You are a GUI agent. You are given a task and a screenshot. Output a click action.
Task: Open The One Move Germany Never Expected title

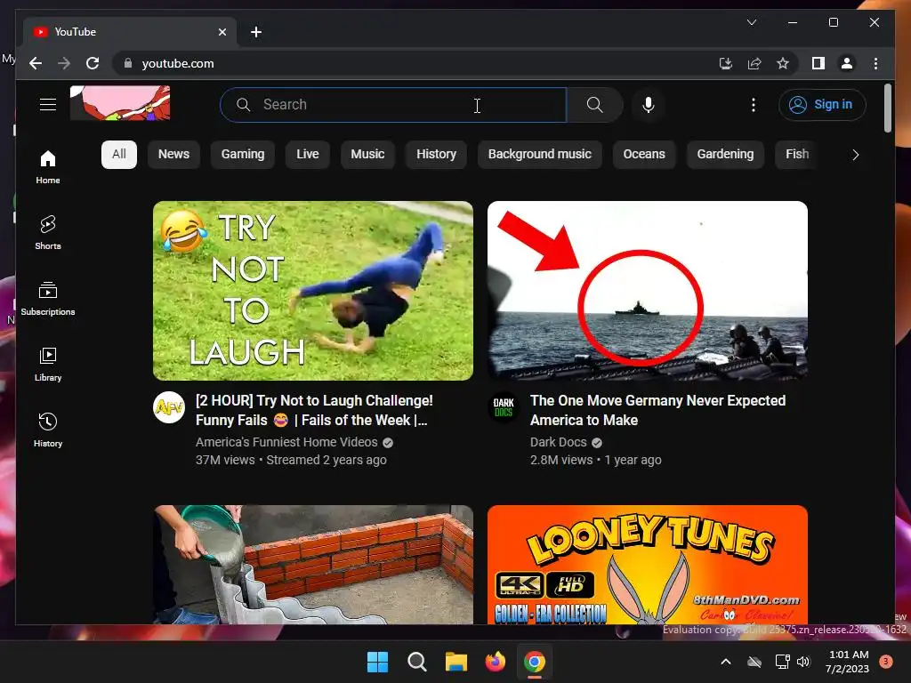(657, 410)
